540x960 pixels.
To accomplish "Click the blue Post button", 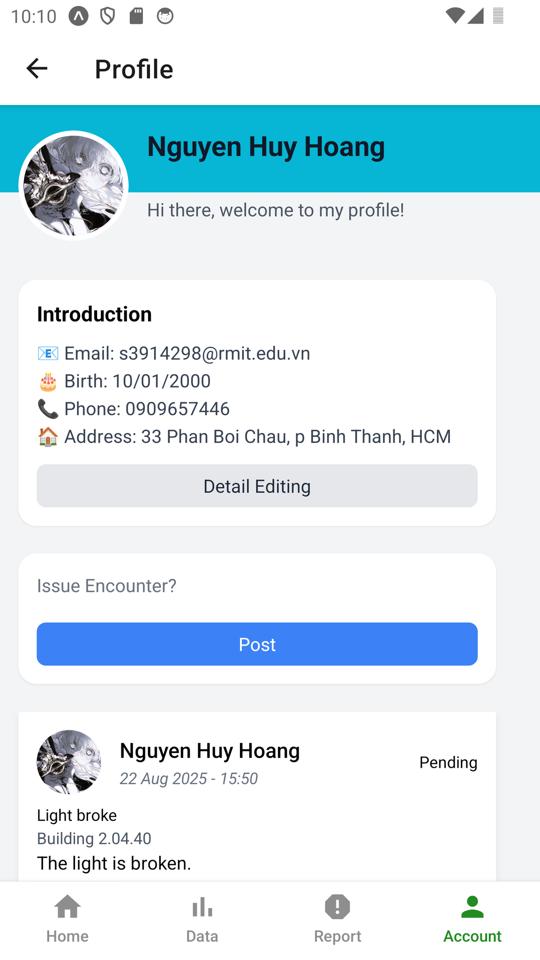I will tap(257, 644).
